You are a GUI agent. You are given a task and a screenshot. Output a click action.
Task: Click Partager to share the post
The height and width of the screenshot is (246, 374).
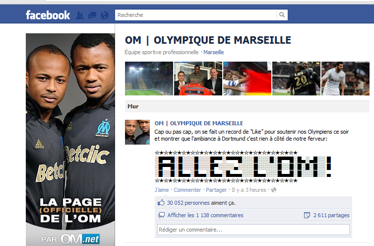tap(216, 190)
